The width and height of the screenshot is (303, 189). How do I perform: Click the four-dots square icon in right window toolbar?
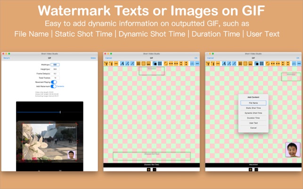(240, 63)
